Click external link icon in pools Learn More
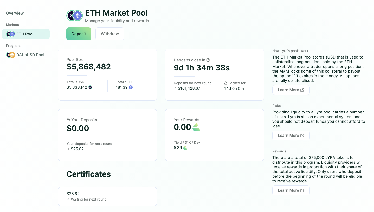The image size is (374, 212). pyautogui.click(x=302, y=90)
